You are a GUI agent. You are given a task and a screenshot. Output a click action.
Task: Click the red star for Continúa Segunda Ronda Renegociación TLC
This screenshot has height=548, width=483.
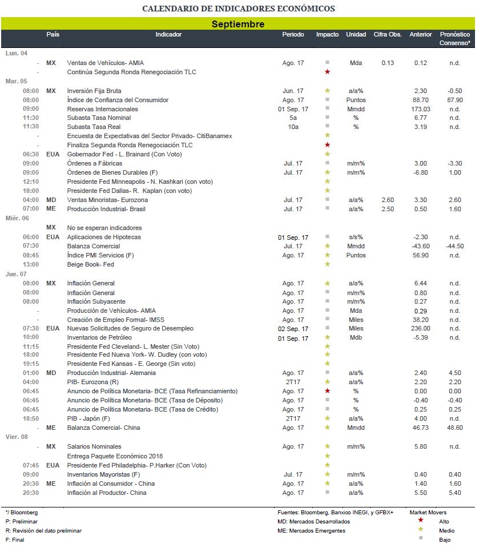pos(327,72)
